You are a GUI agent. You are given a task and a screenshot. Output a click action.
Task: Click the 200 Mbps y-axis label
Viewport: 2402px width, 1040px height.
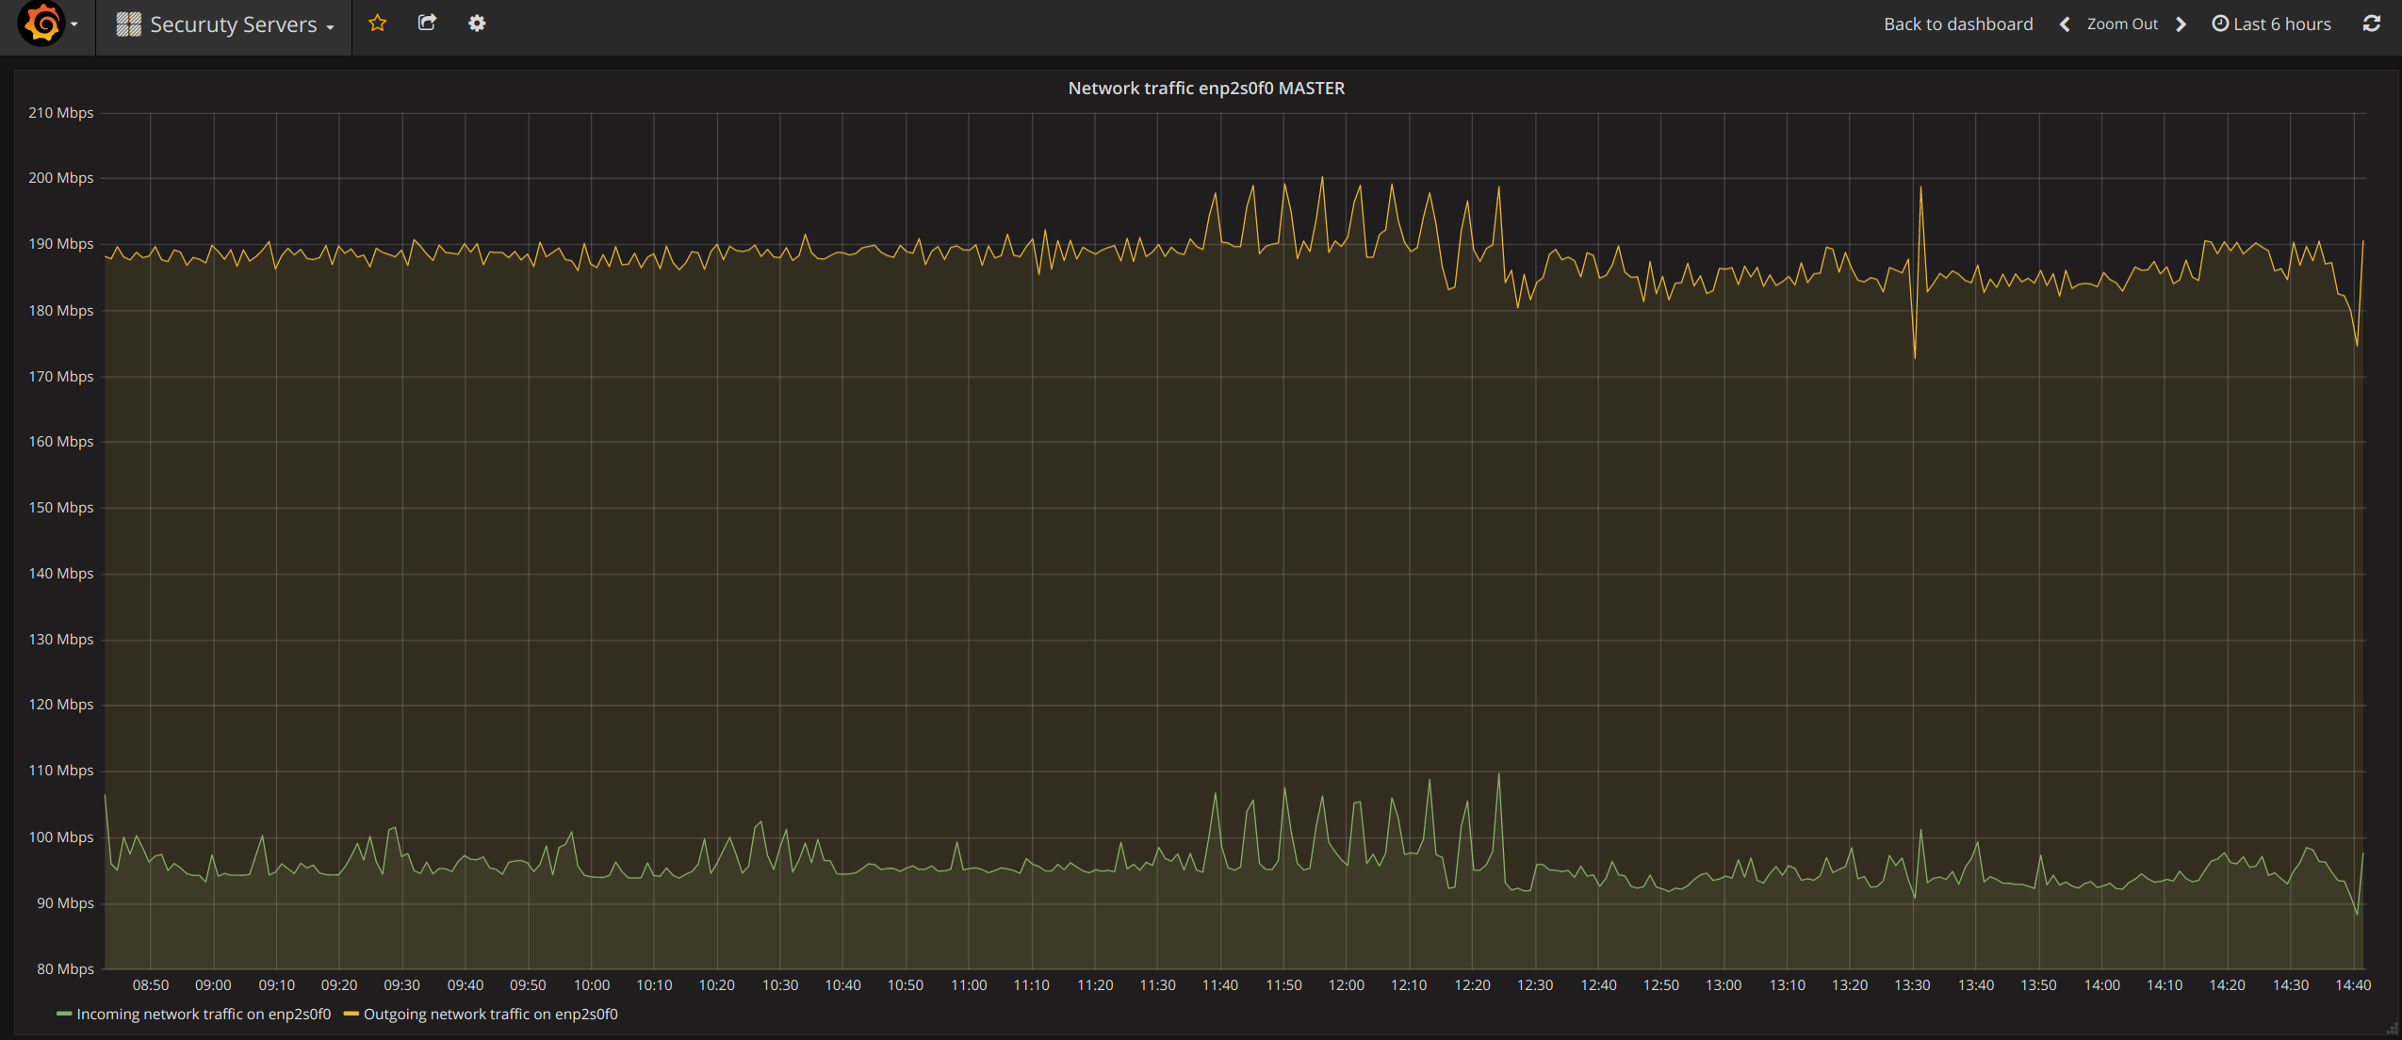61,178
